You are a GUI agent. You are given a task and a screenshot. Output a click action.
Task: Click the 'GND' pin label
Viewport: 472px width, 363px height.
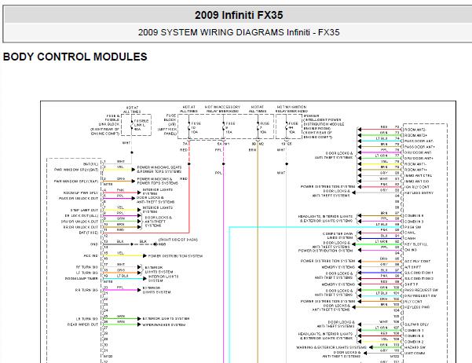(x=94, y=244)
